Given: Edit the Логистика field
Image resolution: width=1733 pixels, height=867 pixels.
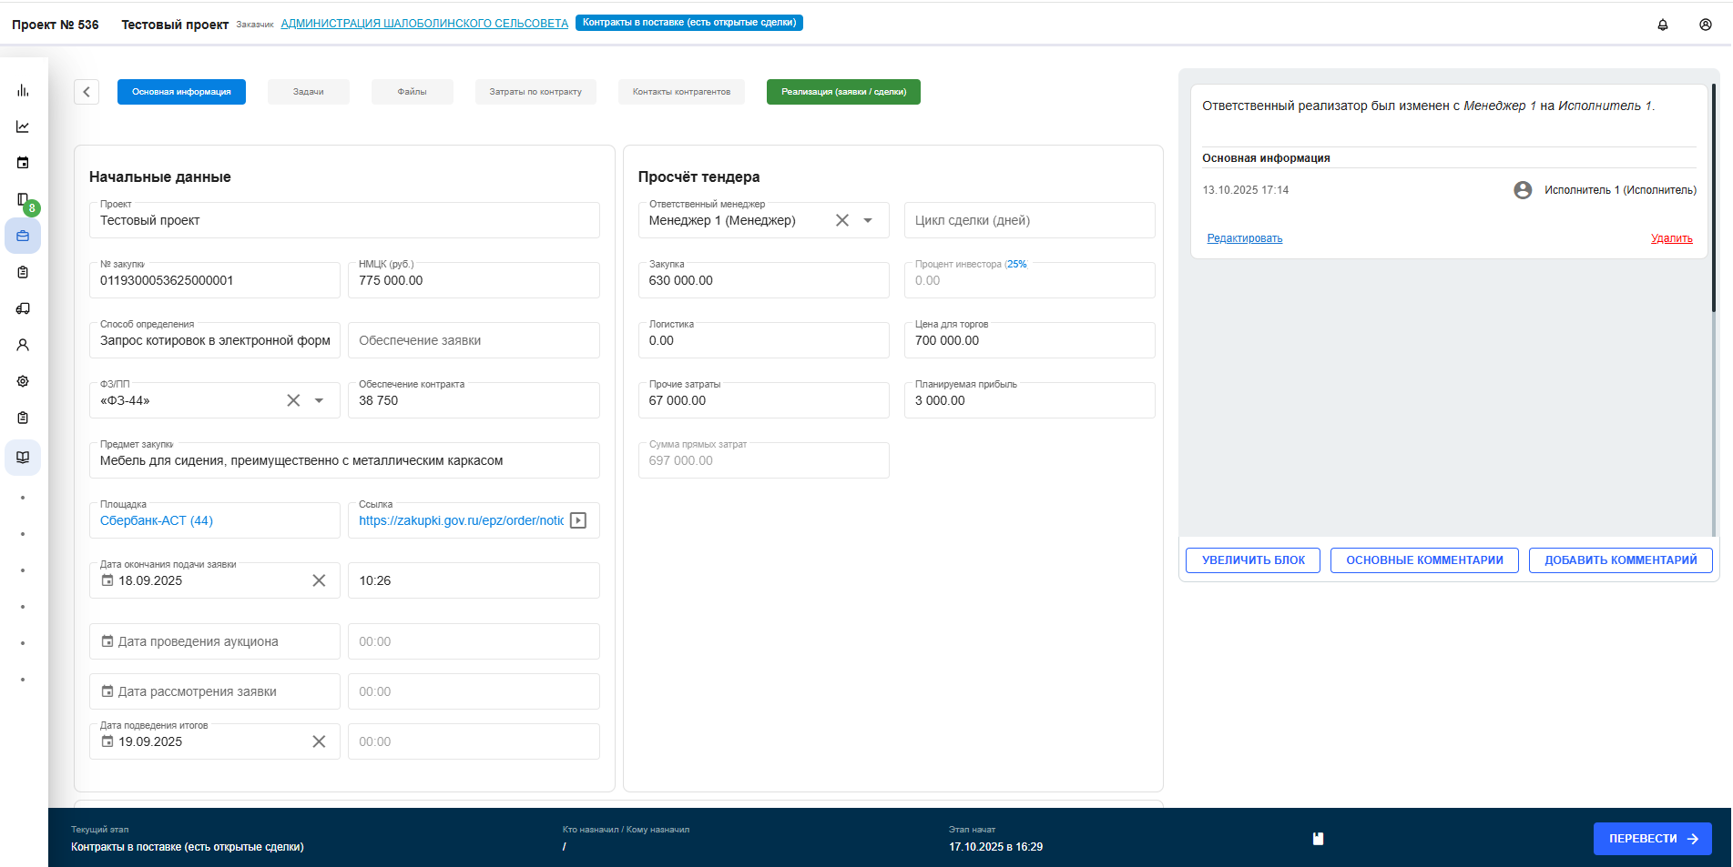Looking at the screenshot, I should [763, 340].
